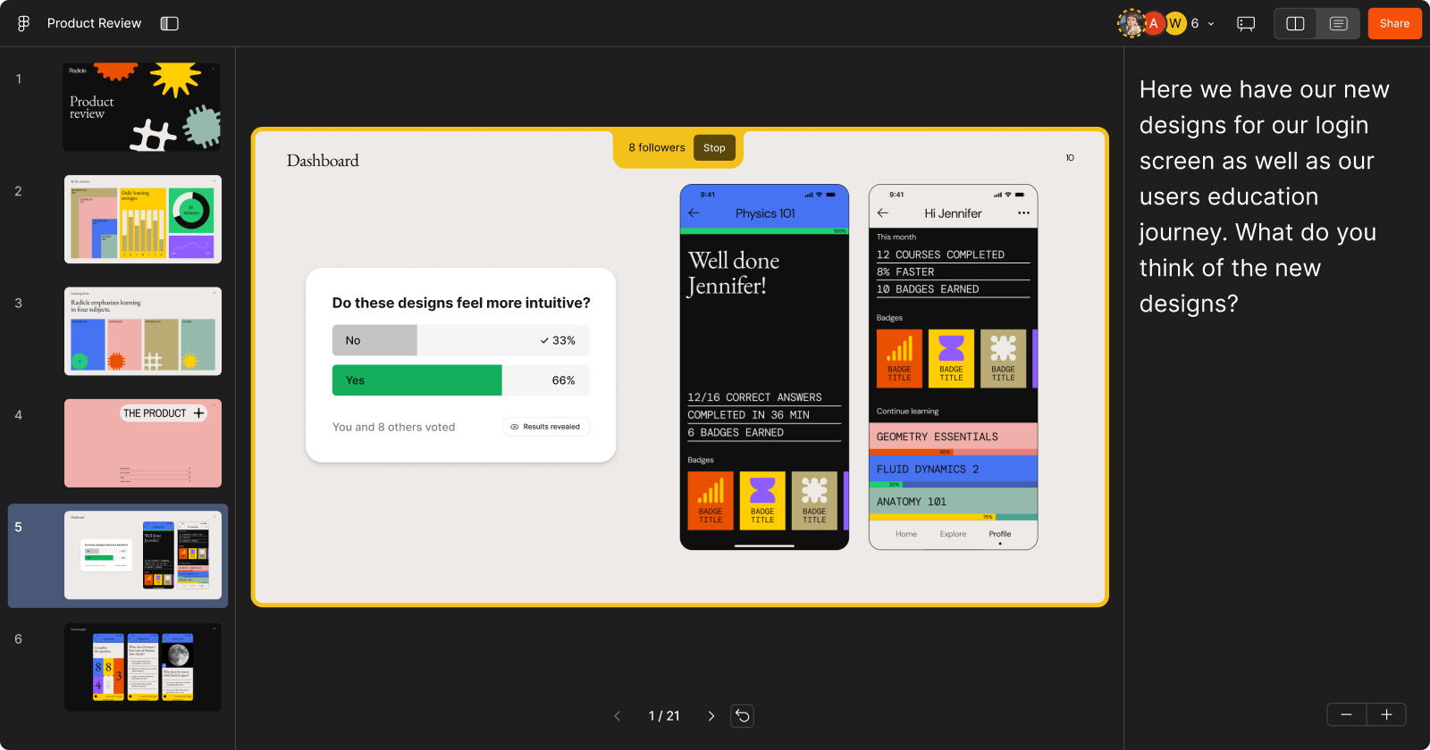Open the Figma main menu logo
The image size is (1430, 750).
[x=23, y=23]
